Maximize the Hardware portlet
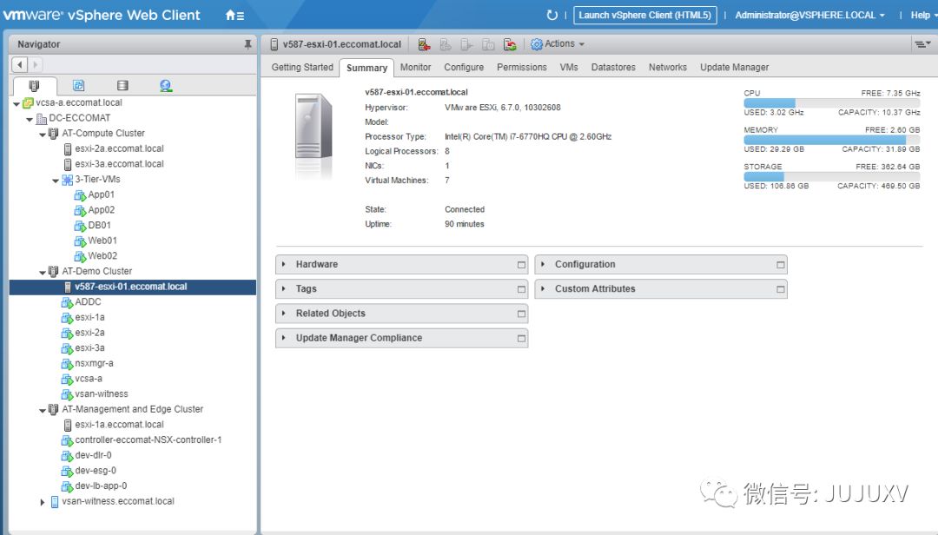This screenshot has height=535, width=938. (521, 265)
